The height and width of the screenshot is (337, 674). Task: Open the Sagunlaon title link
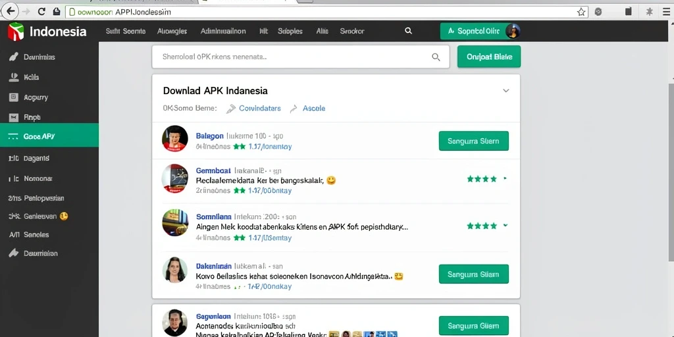click(x=213, y=316)
